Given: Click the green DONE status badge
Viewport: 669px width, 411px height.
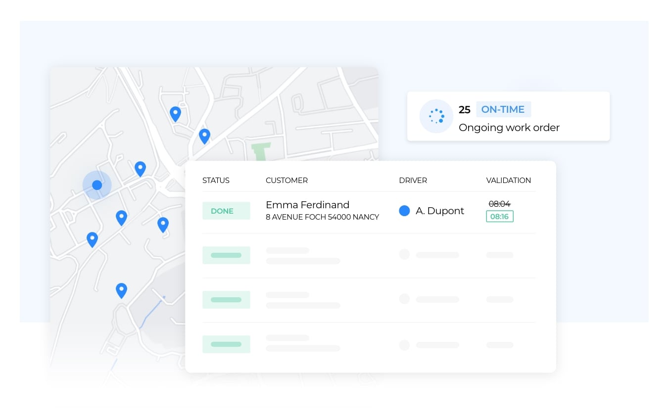Looking at the screenshot, I should click(x=226, y=211).
